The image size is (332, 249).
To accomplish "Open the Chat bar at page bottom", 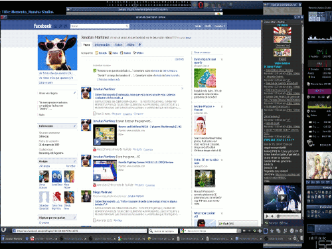I will click(x=238, y=224).
